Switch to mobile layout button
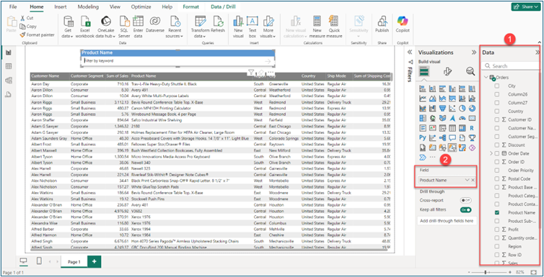 point(39,261)
